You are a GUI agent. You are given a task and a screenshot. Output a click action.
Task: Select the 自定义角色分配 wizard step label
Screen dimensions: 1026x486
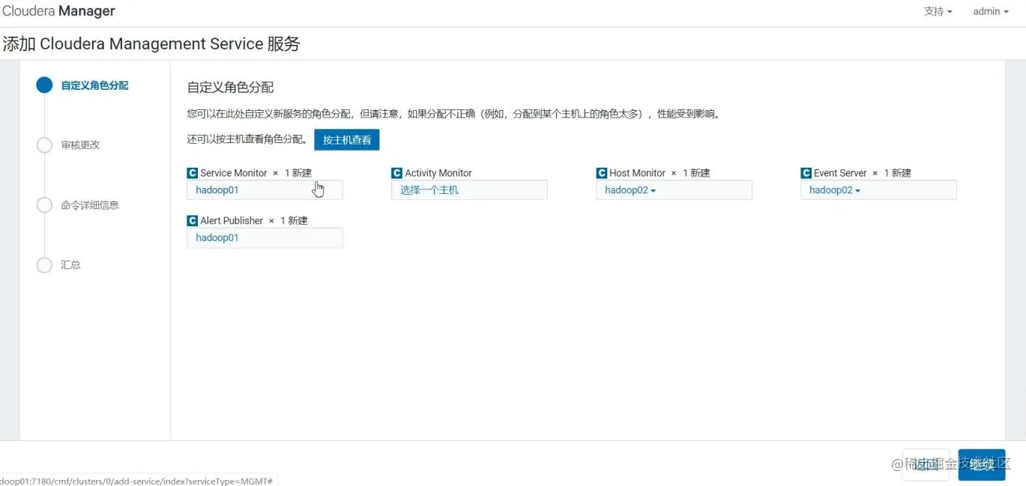[94, 85]
